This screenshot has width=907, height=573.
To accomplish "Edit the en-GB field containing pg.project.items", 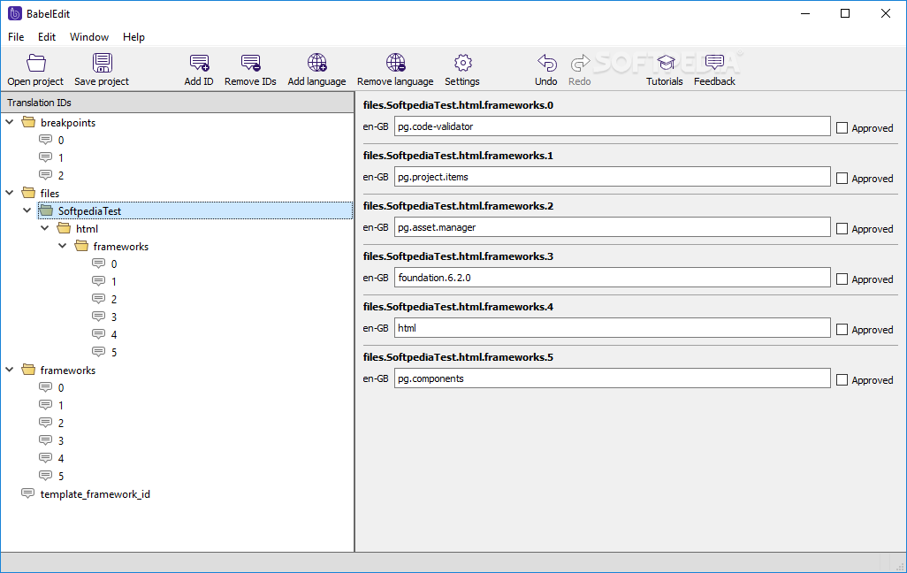I will tap(612, 177).
